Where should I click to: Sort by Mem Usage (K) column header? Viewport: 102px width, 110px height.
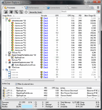point(90,16)
